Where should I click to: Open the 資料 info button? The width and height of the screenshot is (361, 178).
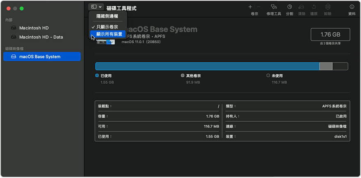coord(352,7)
